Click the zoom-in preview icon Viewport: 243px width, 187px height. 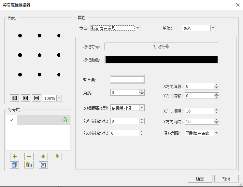pyautogui.click(x=14, y=98)
